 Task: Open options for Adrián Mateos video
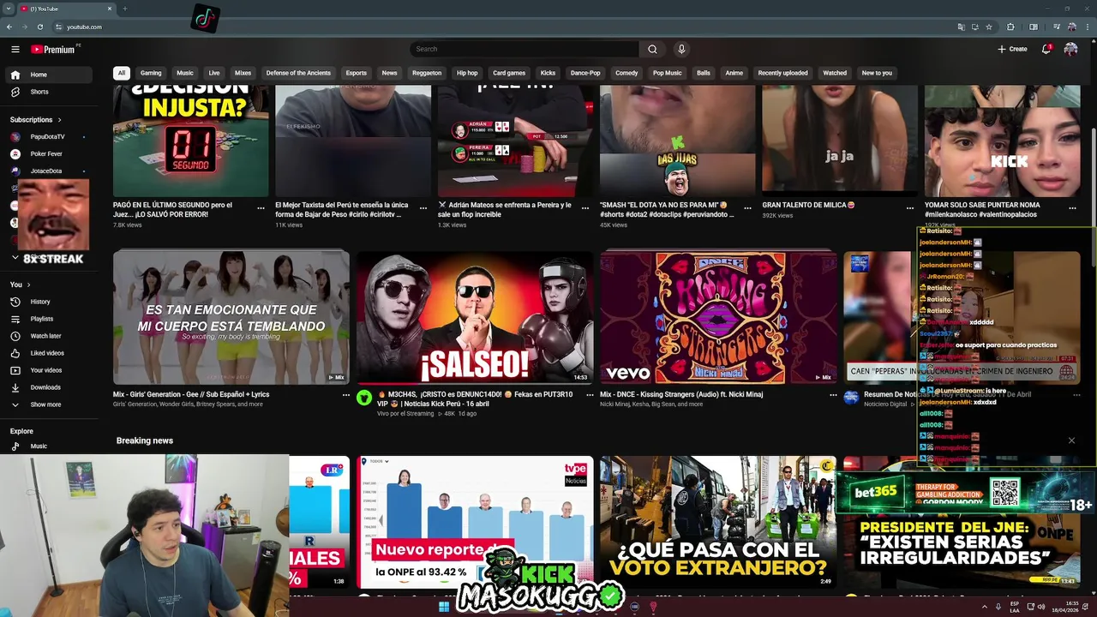point(585,207)
